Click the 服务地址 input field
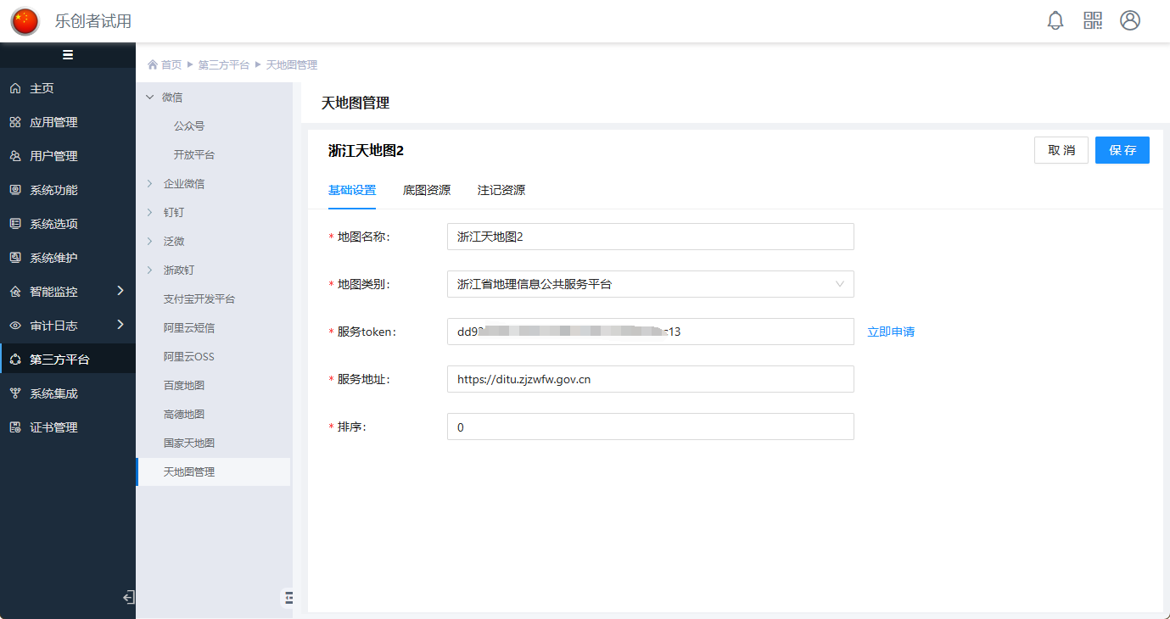 pos(650,379)
